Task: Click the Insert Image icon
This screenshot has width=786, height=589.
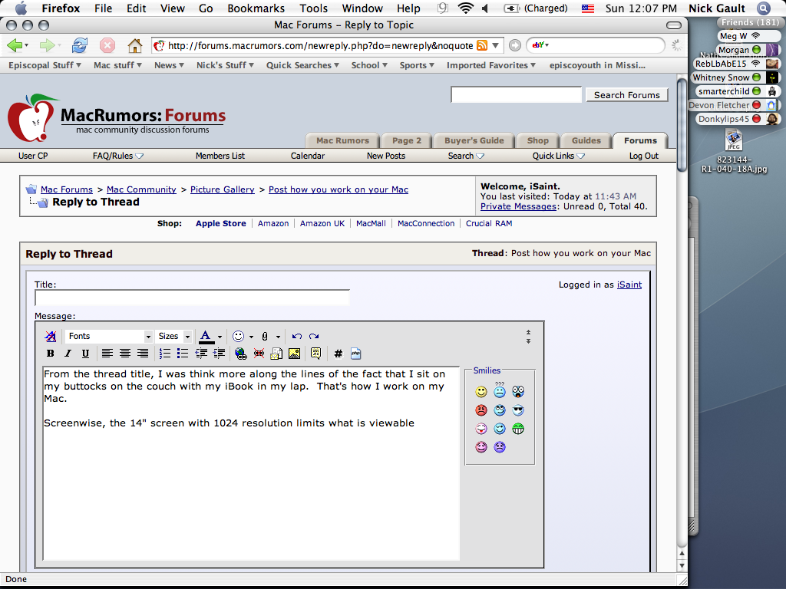Action: tap(294, 354)
